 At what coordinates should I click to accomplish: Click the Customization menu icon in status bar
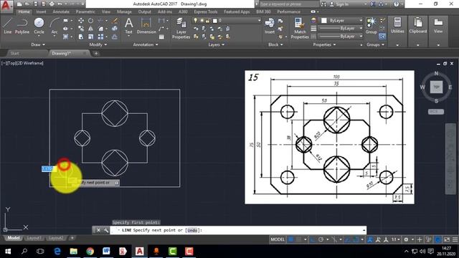(455, 239)
